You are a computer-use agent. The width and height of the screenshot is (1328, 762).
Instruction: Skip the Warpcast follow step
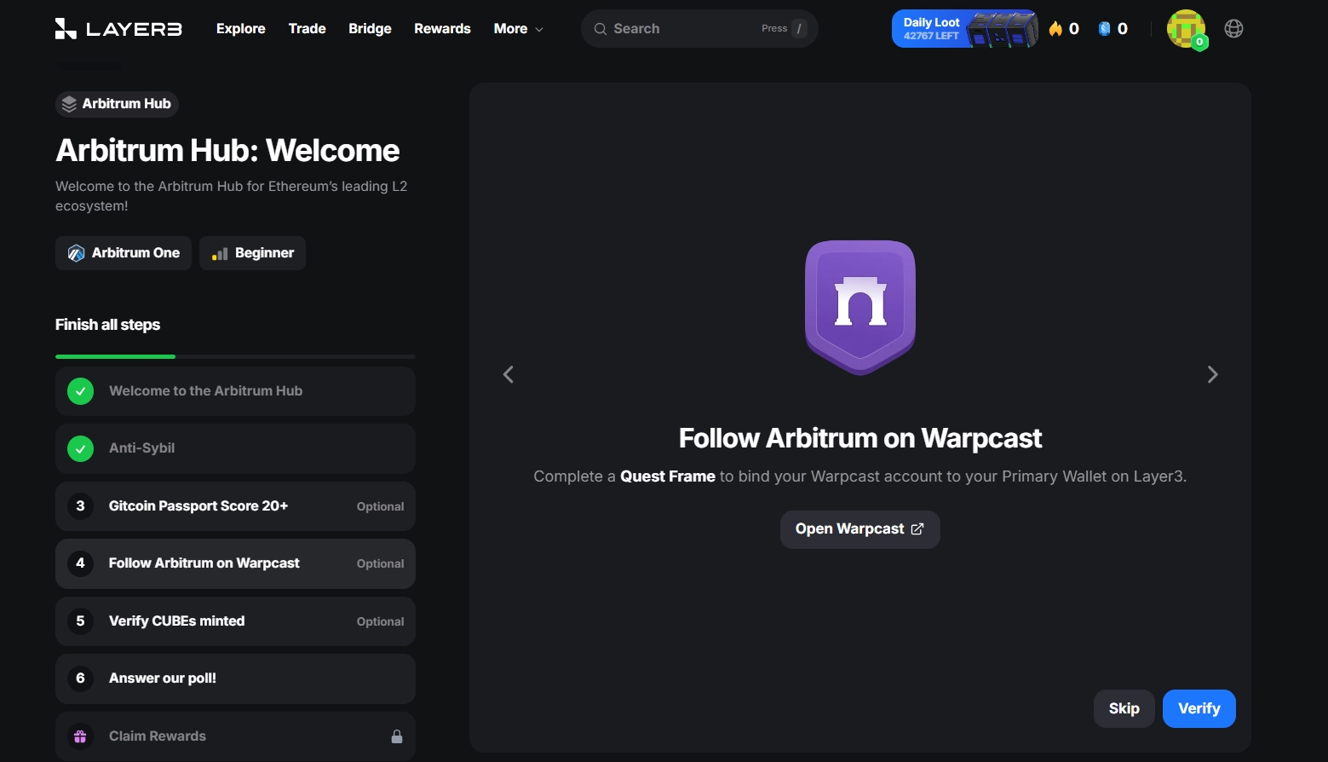click(1124, 708)
